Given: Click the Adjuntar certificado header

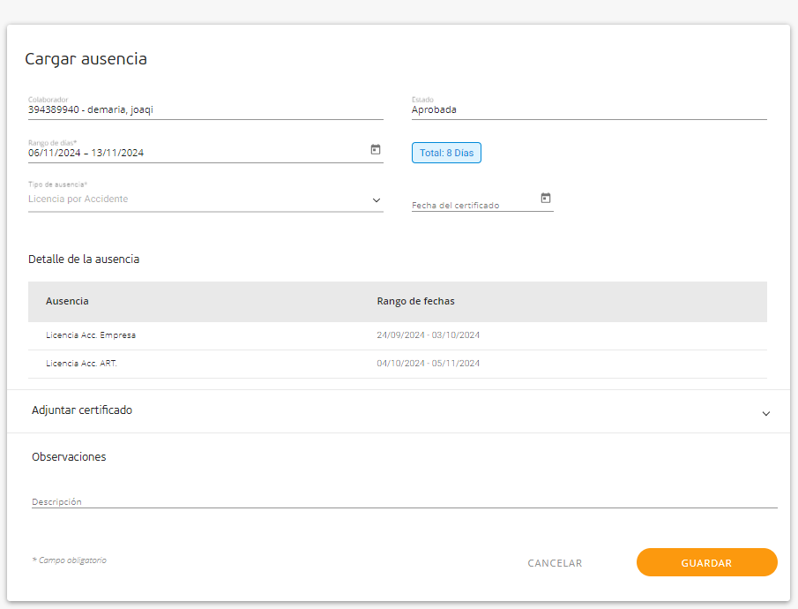Looking at the screenshot, I should coord(82,410).
